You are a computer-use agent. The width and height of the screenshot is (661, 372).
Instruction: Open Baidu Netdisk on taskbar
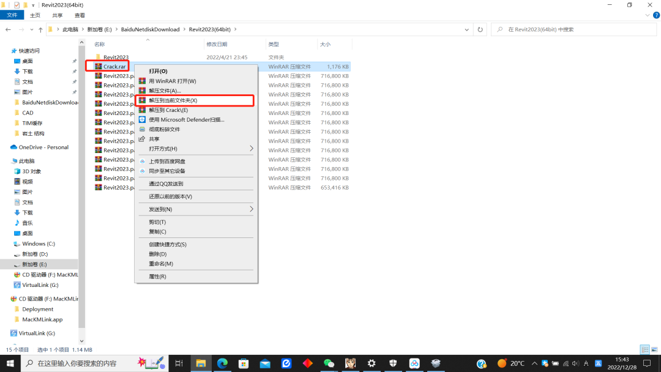tap(414, 363)
